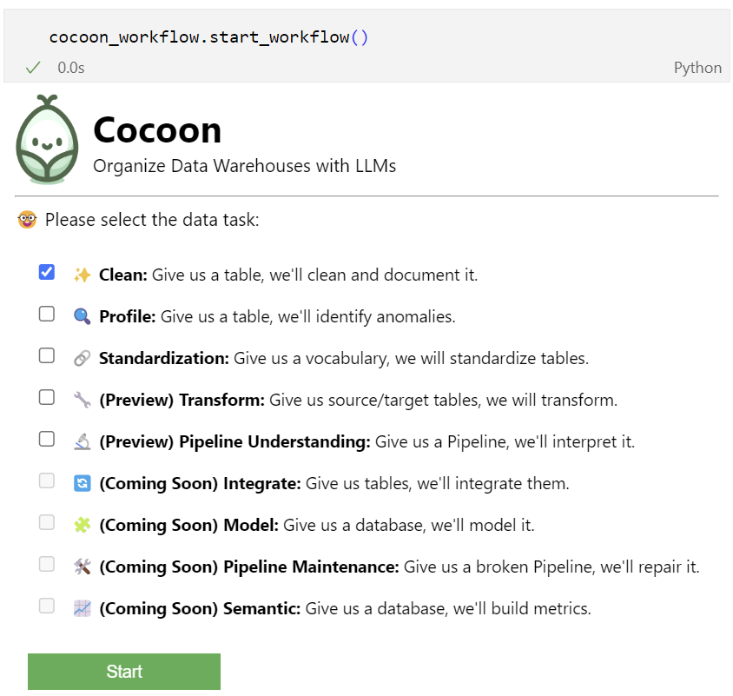The image size is (733, 696).
Task: Click the wrench icon beside Transform
Action: (83, 400)
